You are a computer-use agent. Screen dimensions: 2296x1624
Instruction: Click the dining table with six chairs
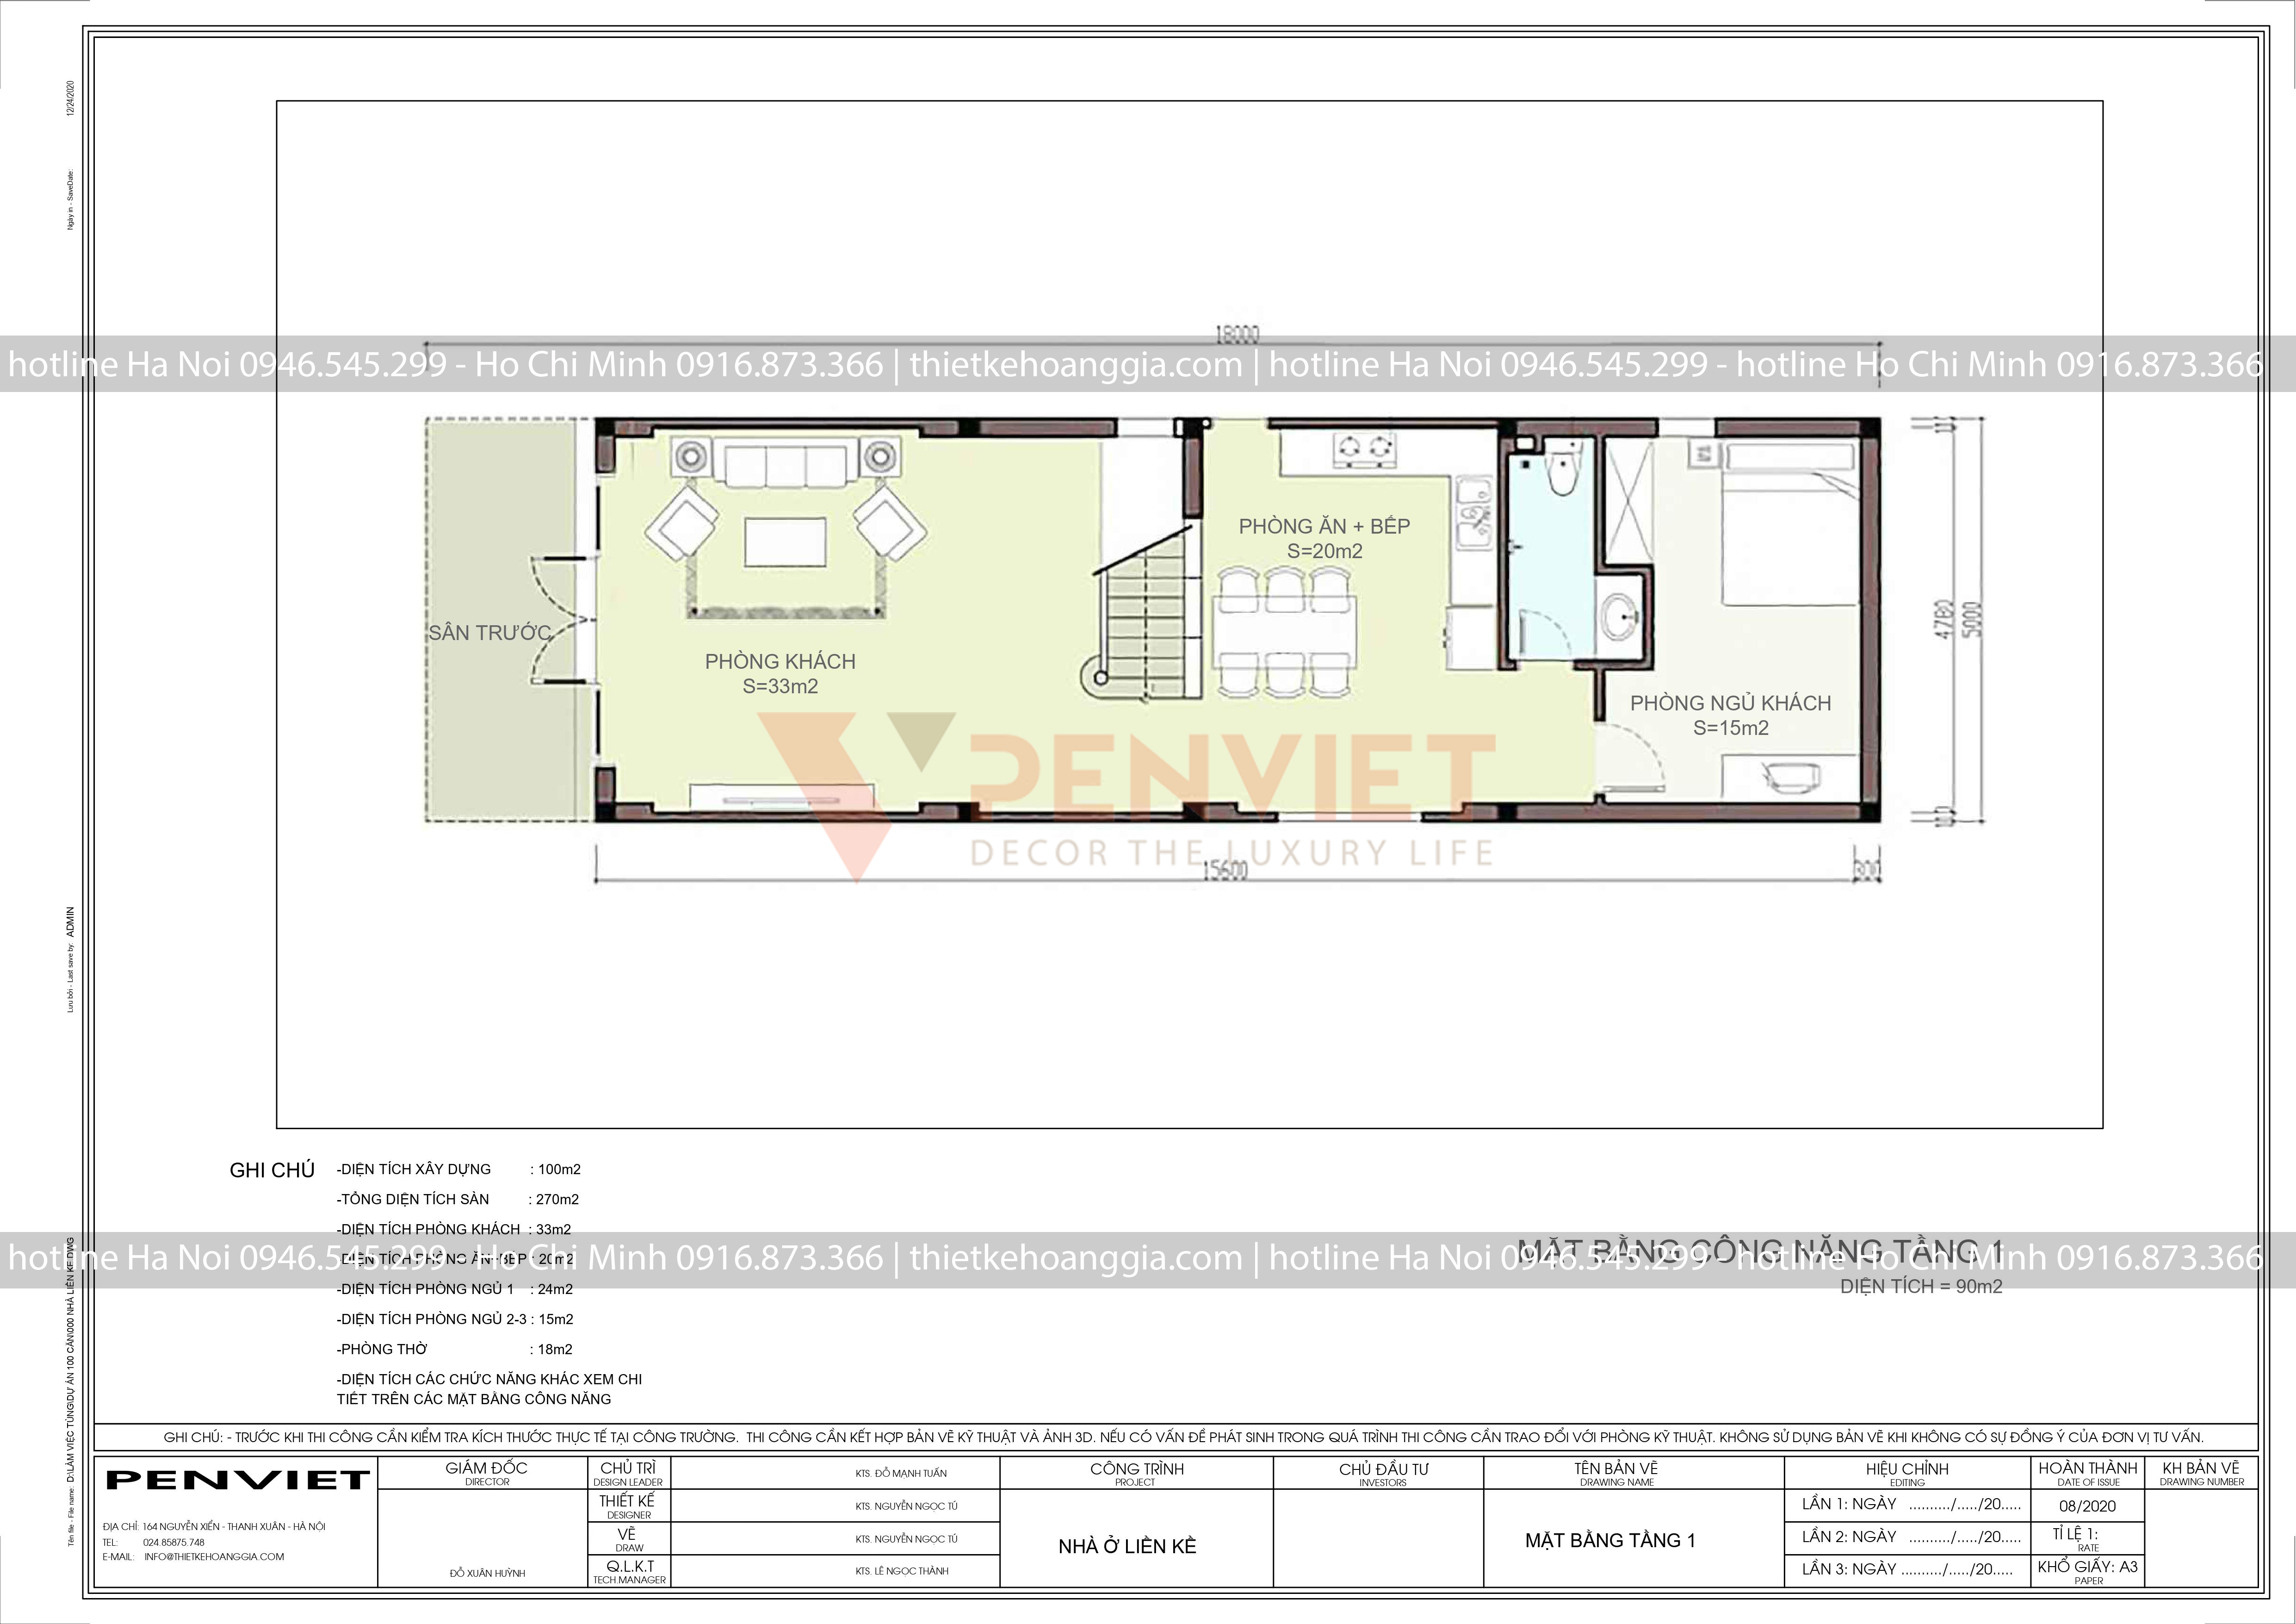1284,631
